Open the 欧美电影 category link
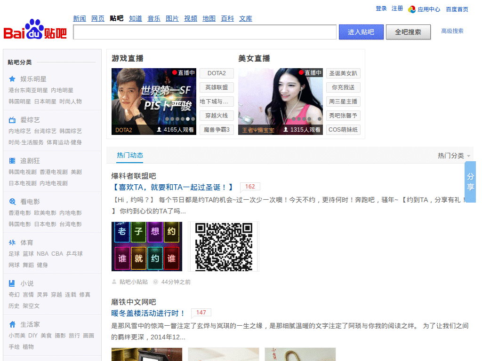The image size is (482, 361). coord(45,213)
